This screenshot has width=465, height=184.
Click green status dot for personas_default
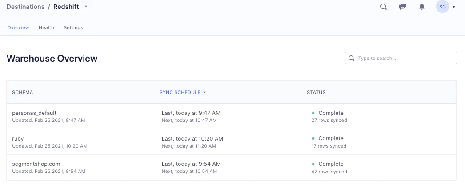pos(313,113)
